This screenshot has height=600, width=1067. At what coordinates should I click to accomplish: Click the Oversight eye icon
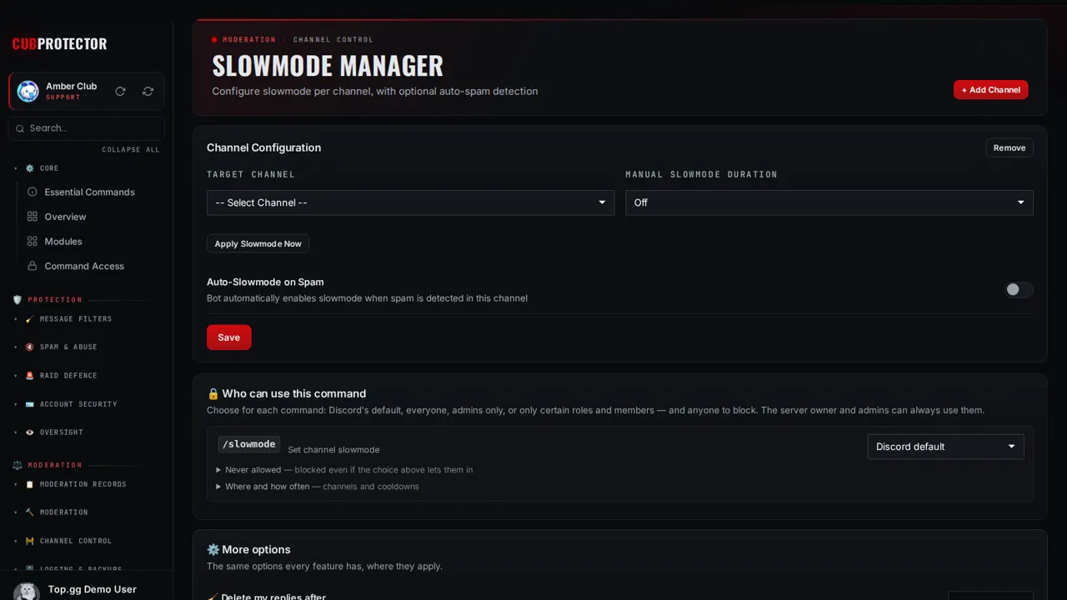pos(30,432)
